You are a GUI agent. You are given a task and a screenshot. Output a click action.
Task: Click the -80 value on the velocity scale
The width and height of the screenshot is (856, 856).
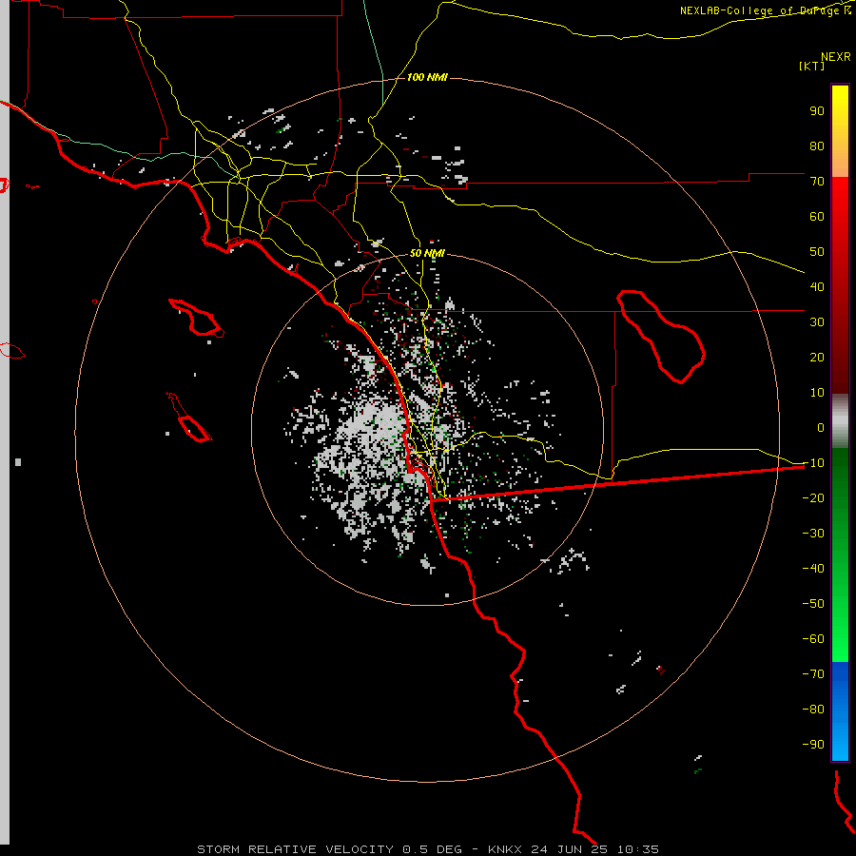(x=813, y=710)
